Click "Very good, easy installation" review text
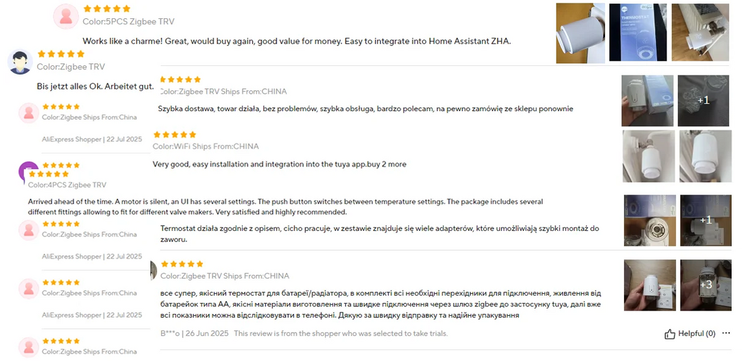 279,164
